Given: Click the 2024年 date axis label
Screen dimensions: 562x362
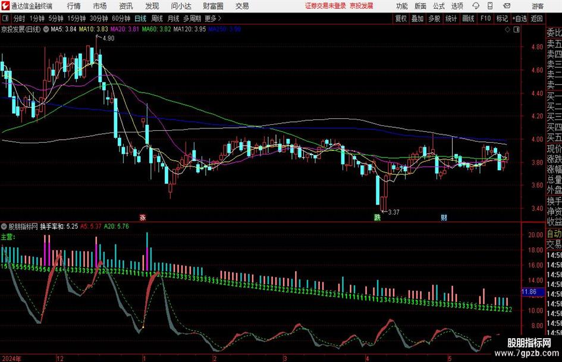Looking at the screenshot, I should [x=11, y=358].
